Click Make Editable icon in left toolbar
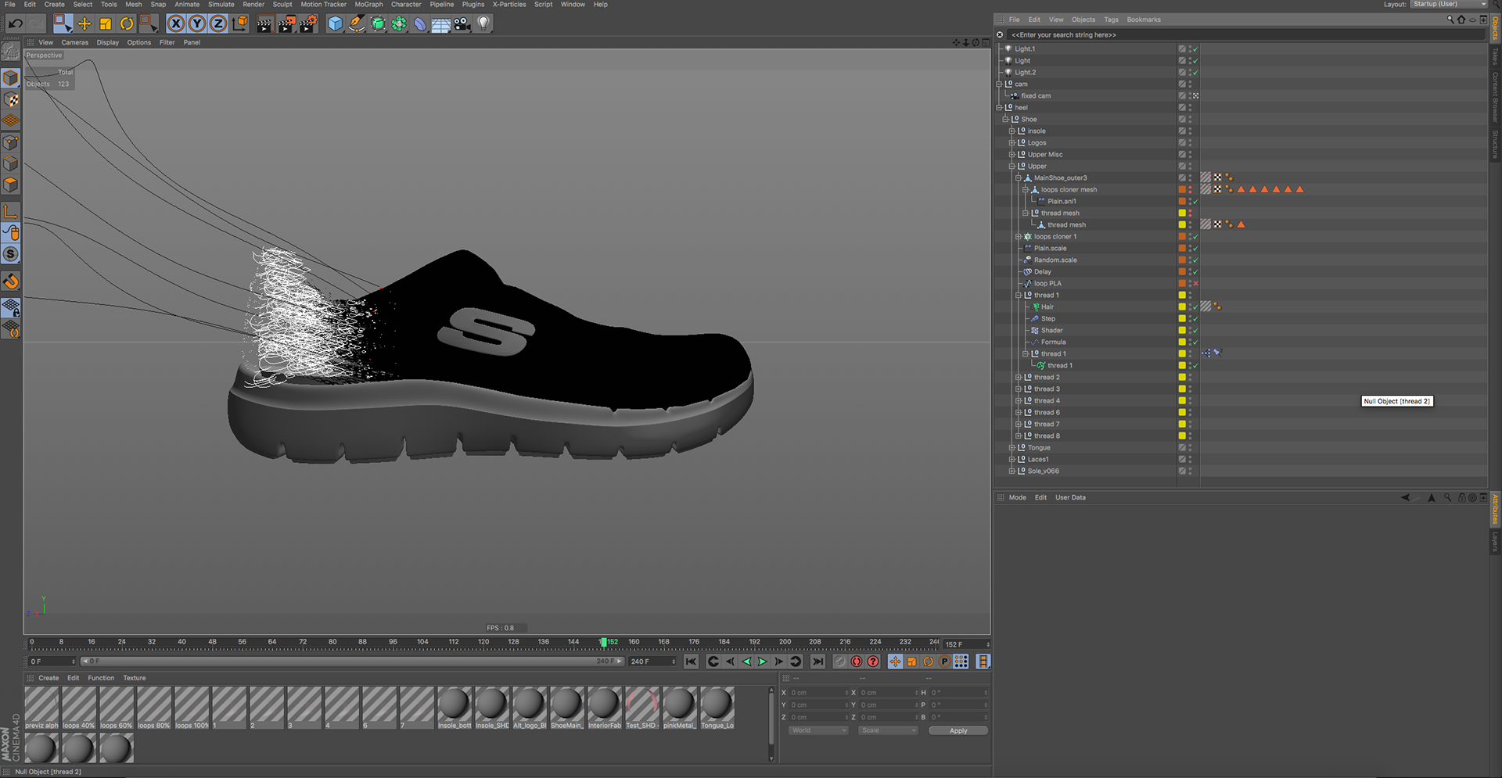Viewport: 1502px width, 778px height. (11, 52)
